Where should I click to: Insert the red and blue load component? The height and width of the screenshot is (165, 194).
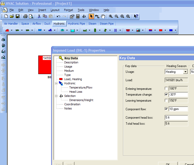(150, 30)
